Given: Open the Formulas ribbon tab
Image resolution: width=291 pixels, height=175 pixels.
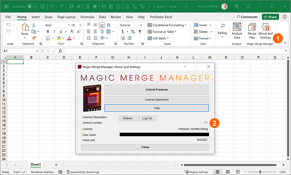Looking at the screenshot, I should click(x=87, y=17).
